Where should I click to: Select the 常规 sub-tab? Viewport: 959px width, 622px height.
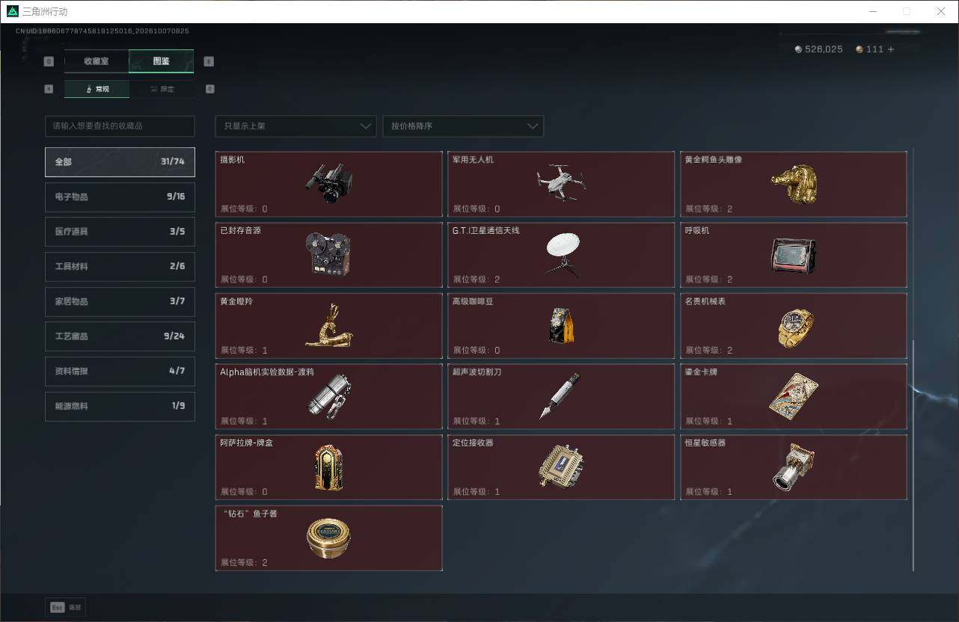tap(96, 89)
